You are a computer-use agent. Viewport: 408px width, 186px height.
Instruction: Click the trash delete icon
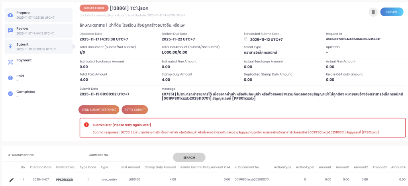373,12
